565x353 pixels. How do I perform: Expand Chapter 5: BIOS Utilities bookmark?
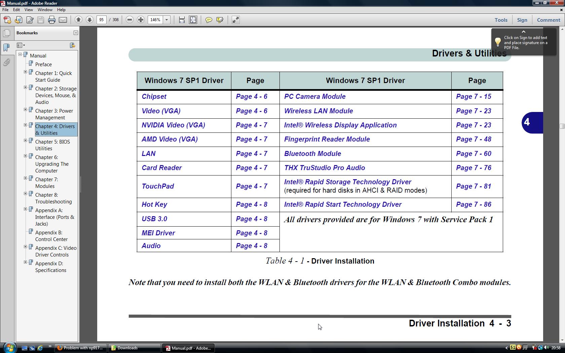point(25,141)
